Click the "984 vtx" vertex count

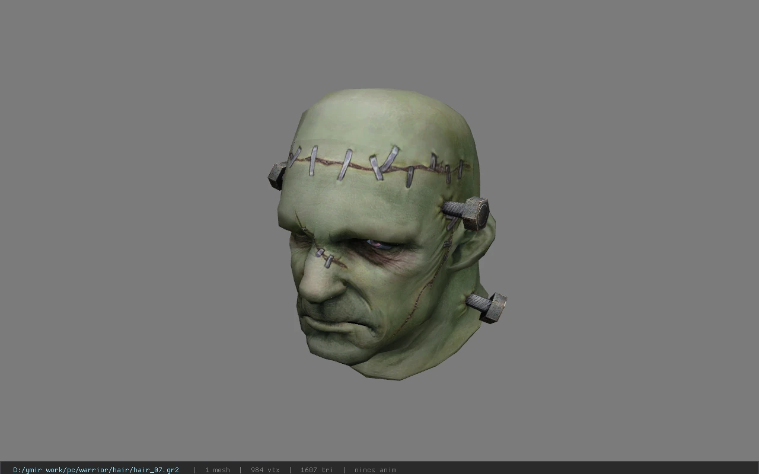pyautogui.click(x=265, y=470)
